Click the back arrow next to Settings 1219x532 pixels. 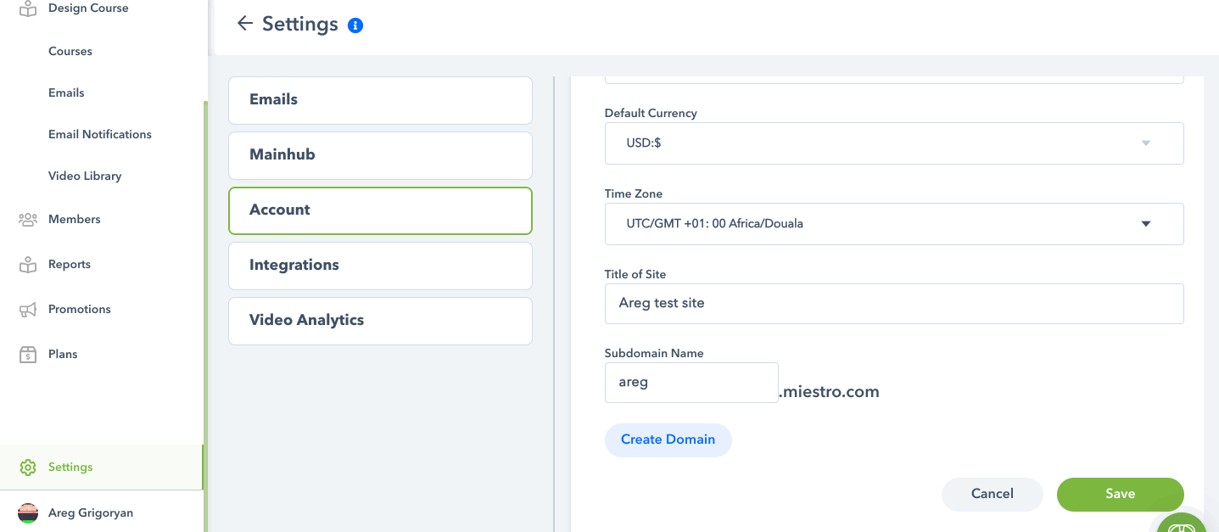coord(245,24)
